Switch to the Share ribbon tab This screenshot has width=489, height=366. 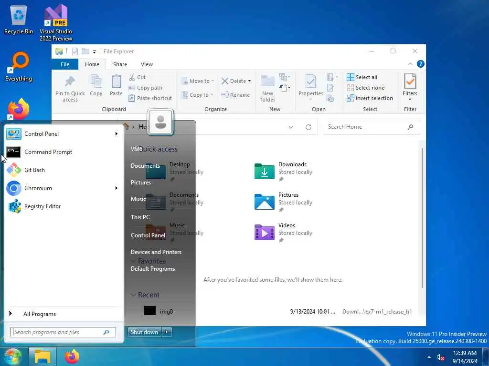click(120, 64)
